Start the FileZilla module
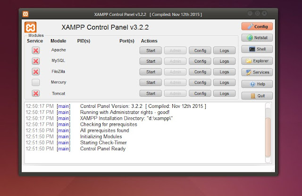 click(151, 72)
